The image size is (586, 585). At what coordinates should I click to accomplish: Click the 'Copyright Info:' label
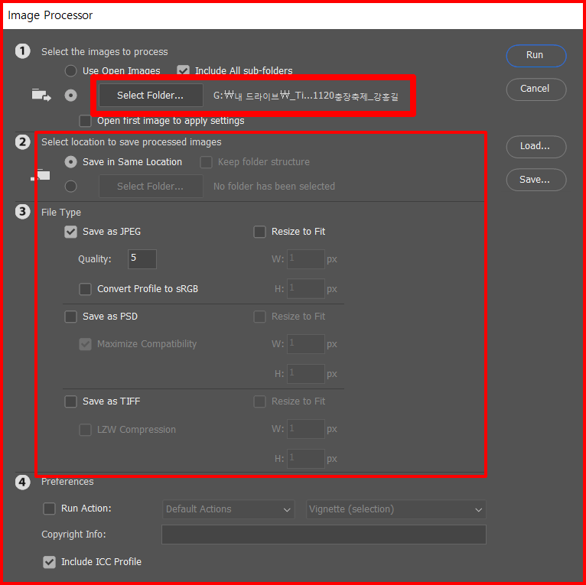pyautogui.click(x=73, y=535)
